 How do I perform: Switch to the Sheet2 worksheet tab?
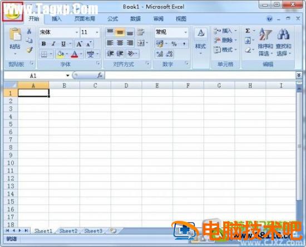click(x=68, y=231)
